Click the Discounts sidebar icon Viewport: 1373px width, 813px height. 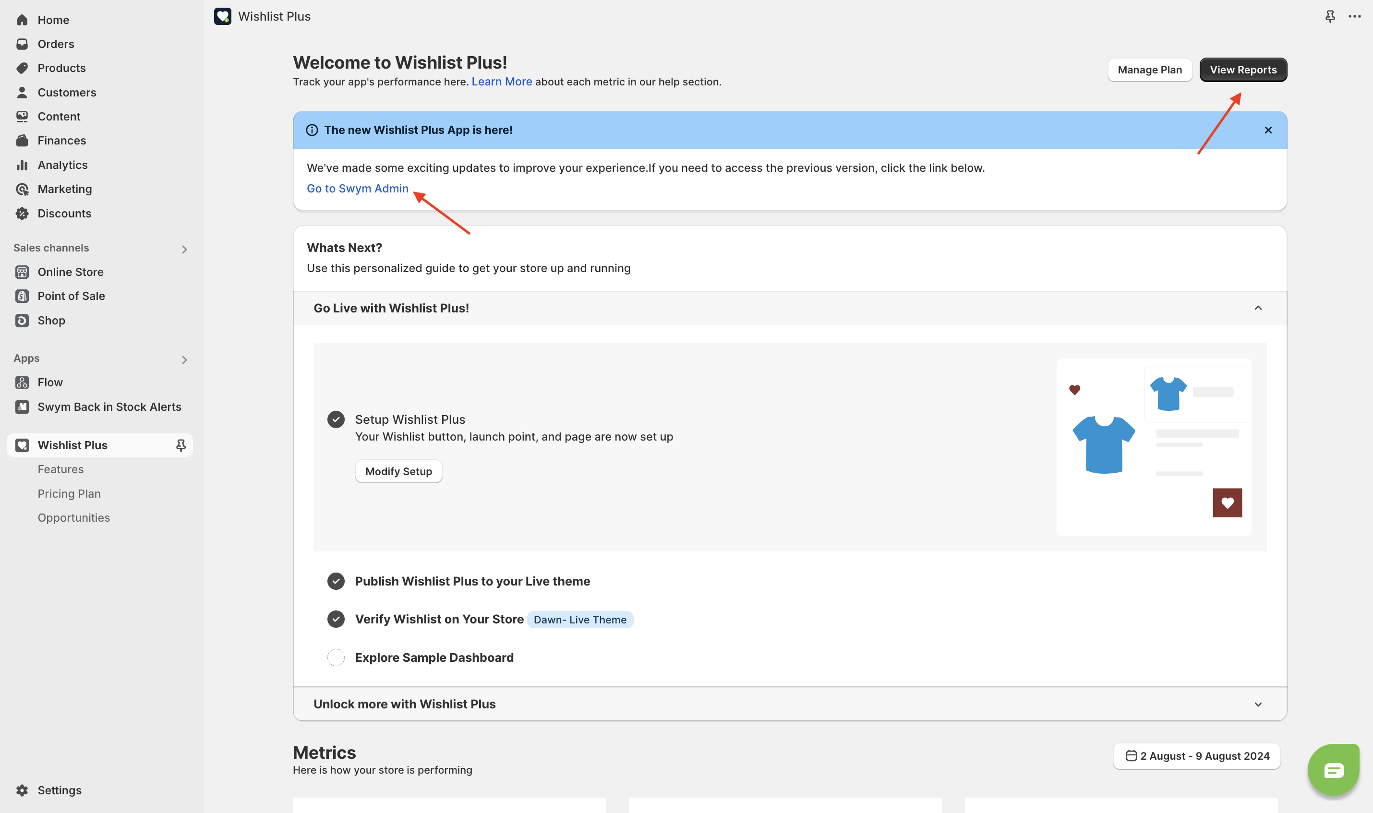pos(22,213)
